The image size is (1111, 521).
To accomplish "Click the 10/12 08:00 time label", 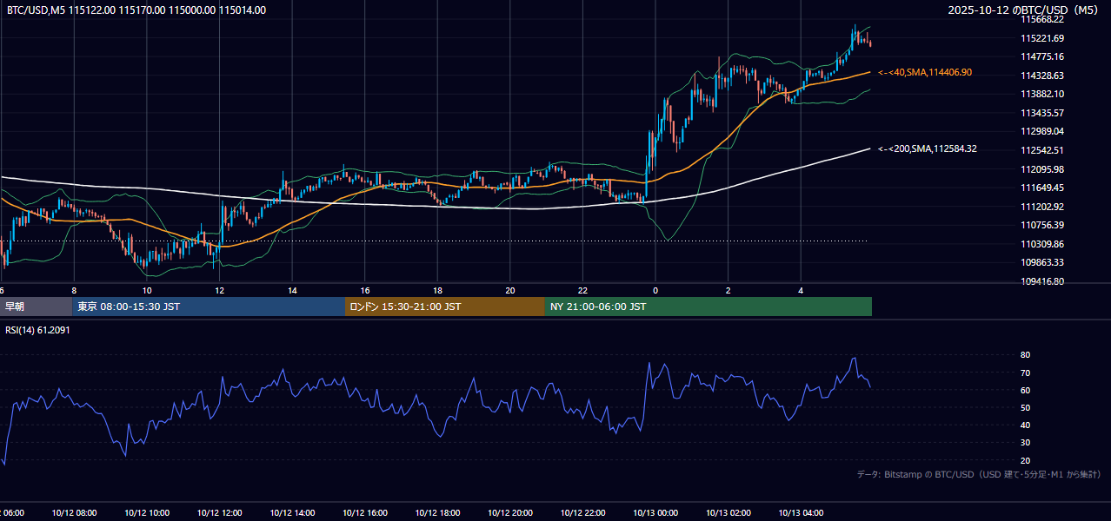I will coord(74,513).
